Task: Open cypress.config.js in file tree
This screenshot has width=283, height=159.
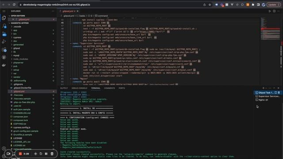Action: [x=22, y=128]
